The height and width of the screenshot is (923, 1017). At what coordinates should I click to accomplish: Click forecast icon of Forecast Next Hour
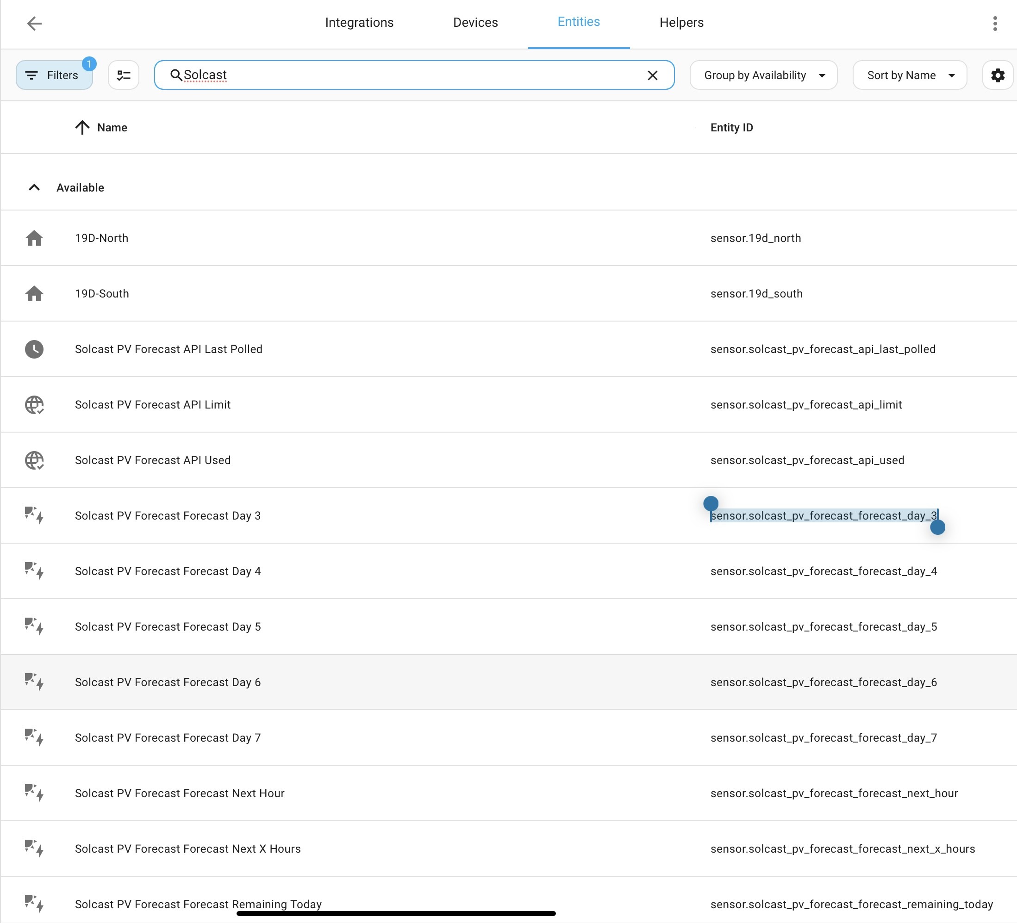coord(34,793)
